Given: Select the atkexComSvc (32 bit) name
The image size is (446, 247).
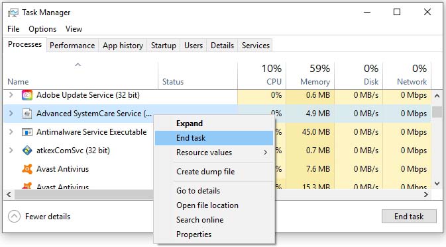Looking at the screenshot, I should click(x=73, y=151).
